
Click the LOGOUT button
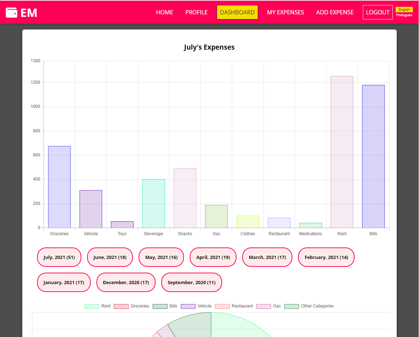[378, 12]
